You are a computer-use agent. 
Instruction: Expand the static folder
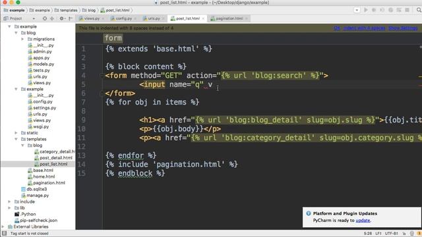tap(16, 133)
